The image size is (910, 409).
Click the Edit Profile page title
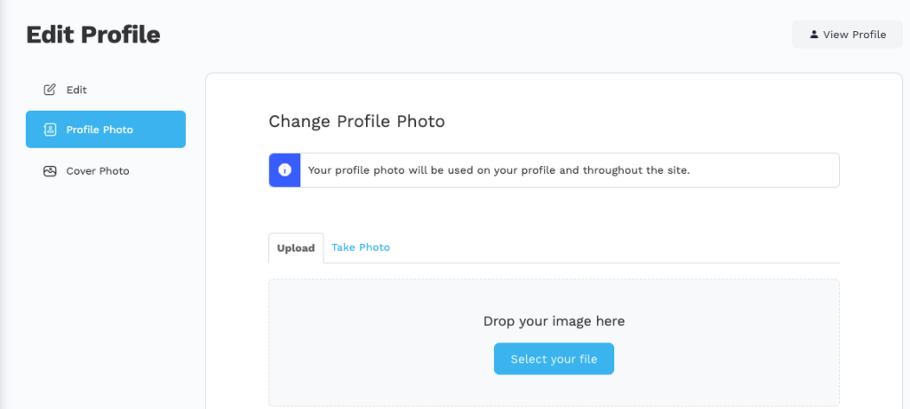[93, 35]
